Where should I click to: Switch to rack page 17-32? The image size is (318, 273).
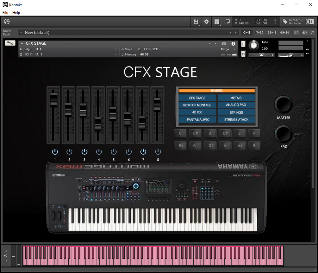tap(259, 33)
